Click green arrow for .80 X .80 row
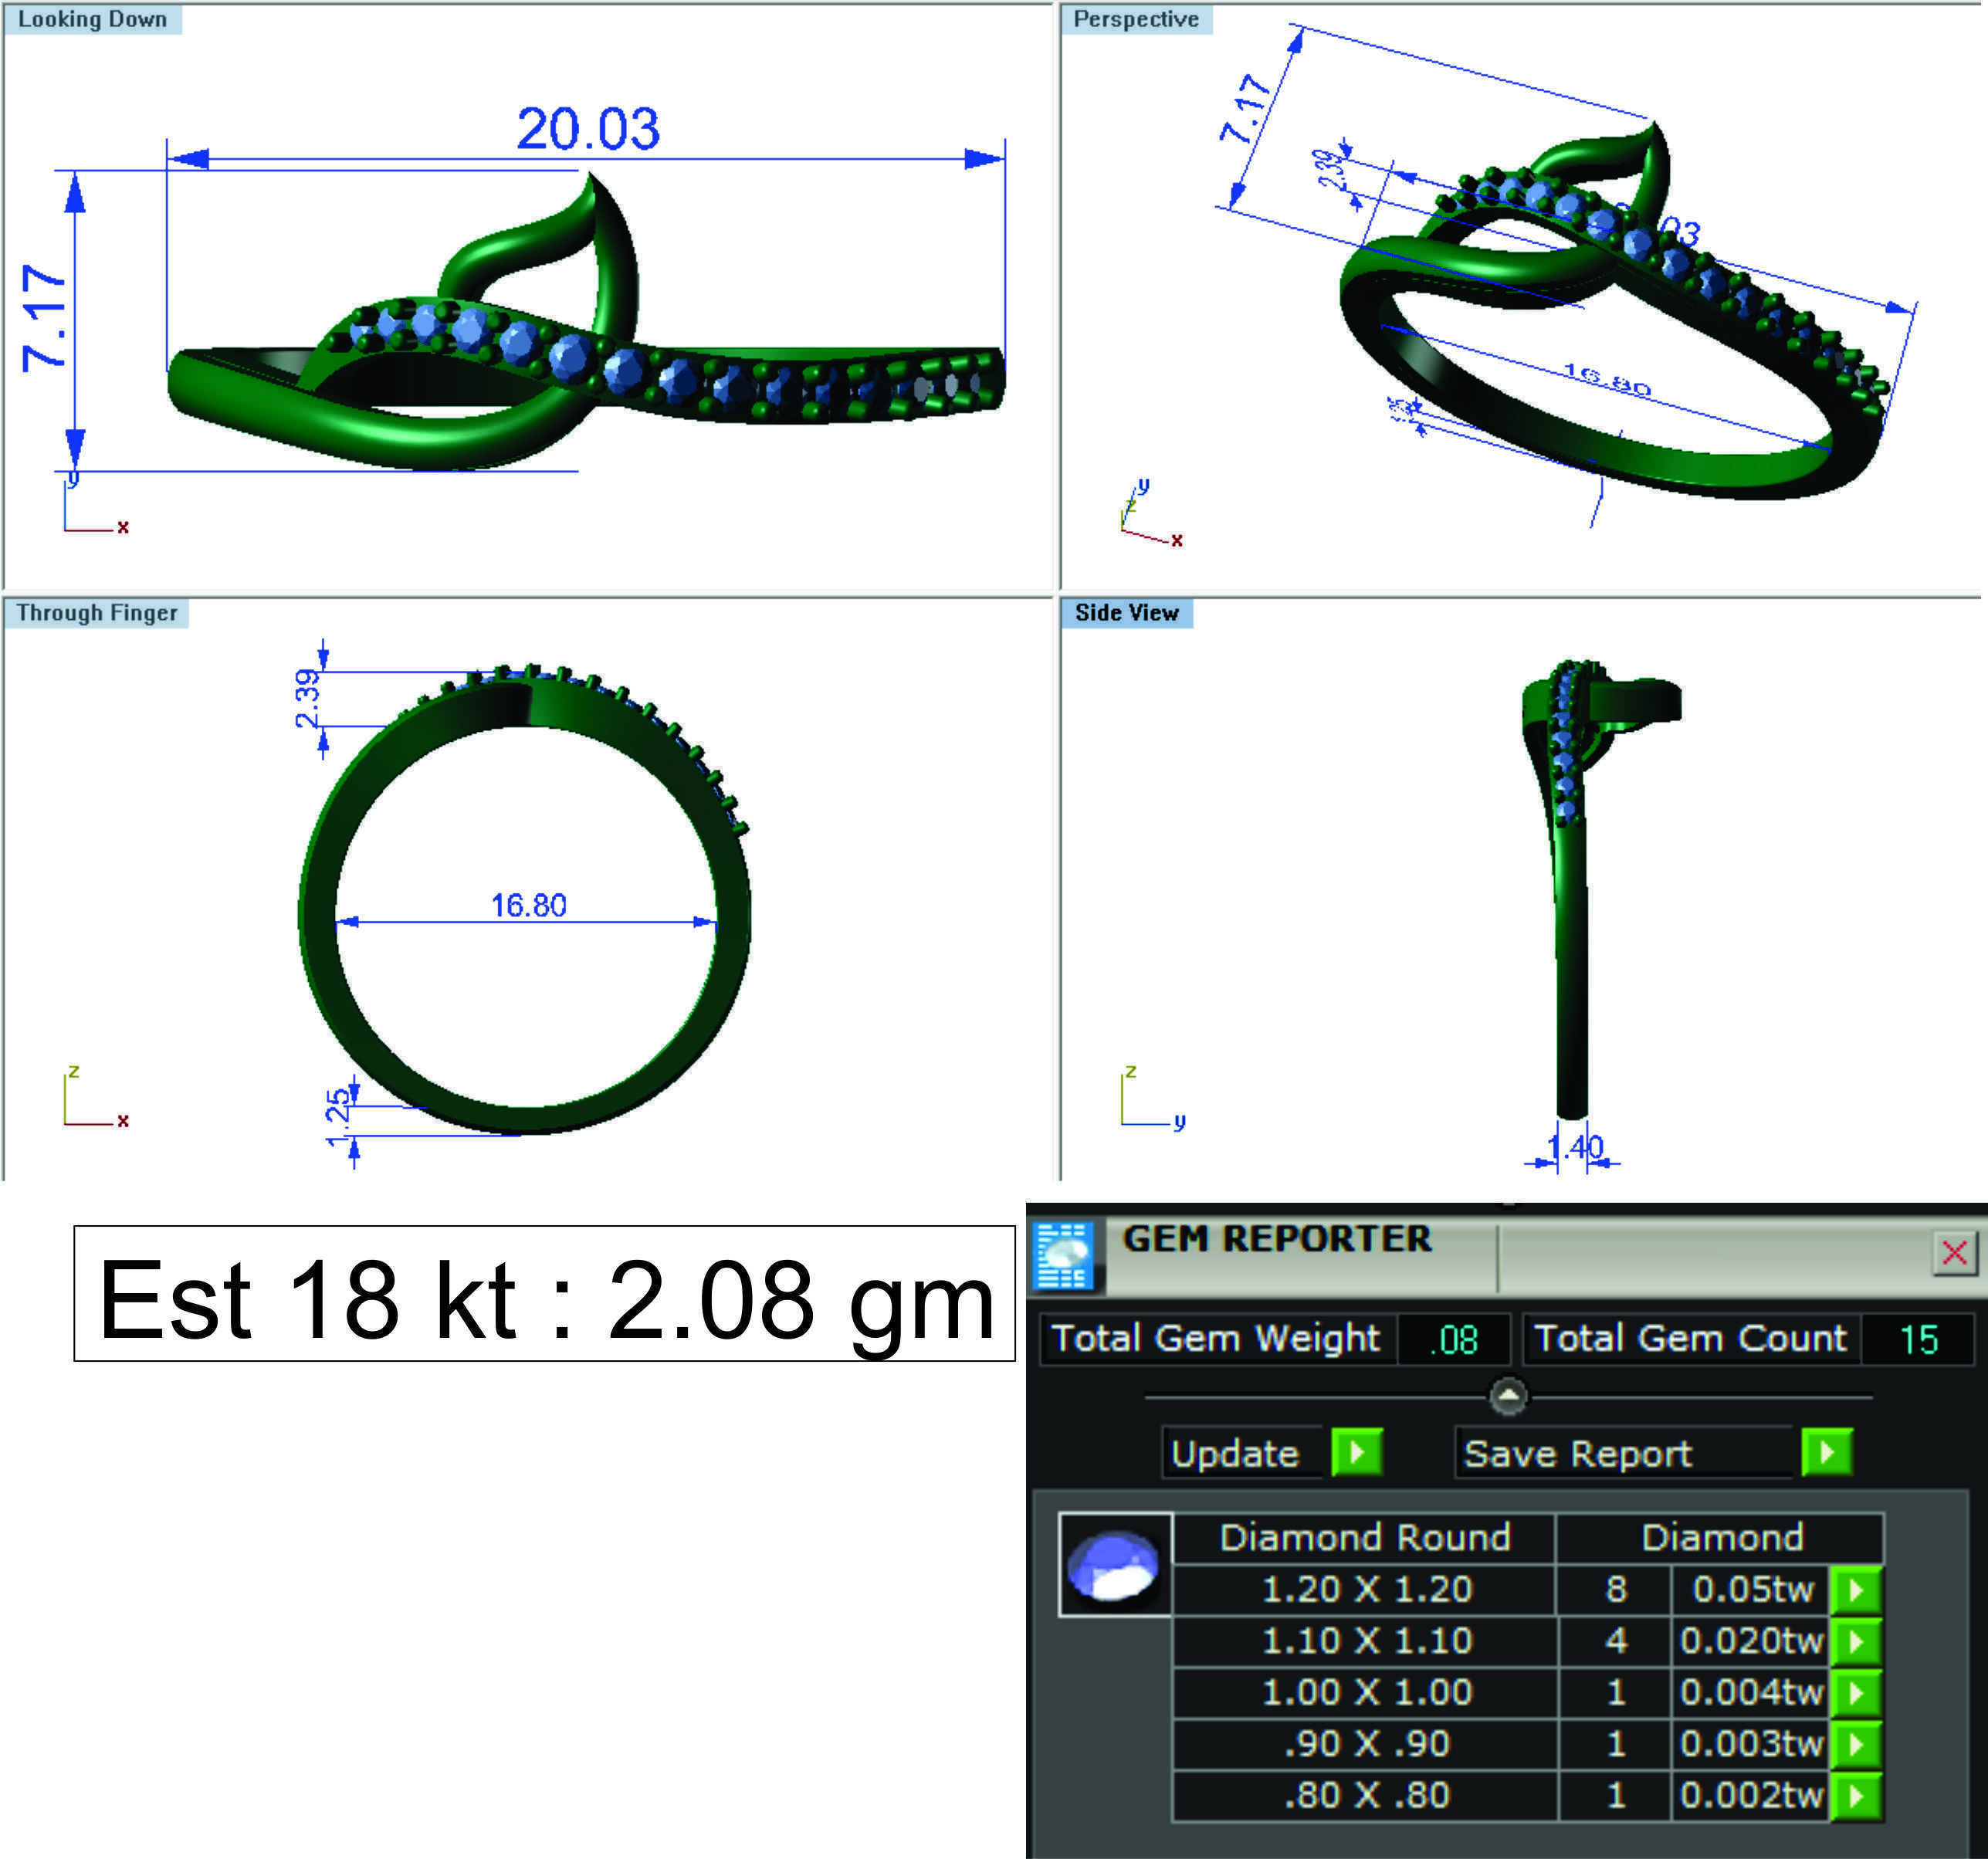The image size is (1988, 1859). coord(1856,1795)
